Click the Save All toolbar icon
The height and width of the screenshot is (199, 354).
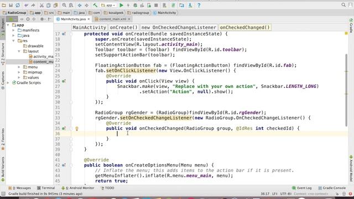coord(11,5)
